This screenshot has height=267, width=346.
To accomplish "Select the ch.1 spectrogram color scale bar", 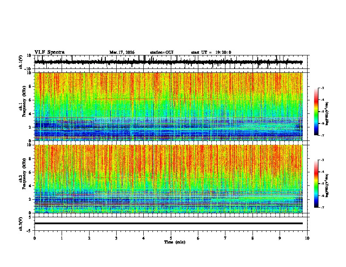I will click(316, 112).
